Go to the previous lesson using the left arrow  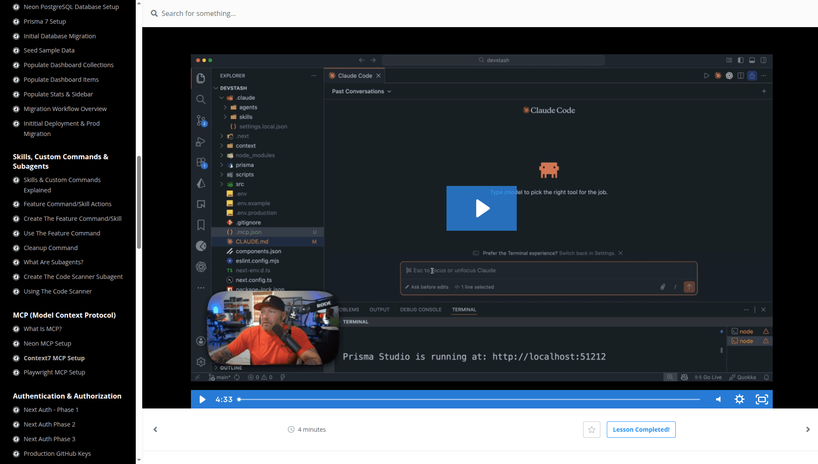(155, 430)
